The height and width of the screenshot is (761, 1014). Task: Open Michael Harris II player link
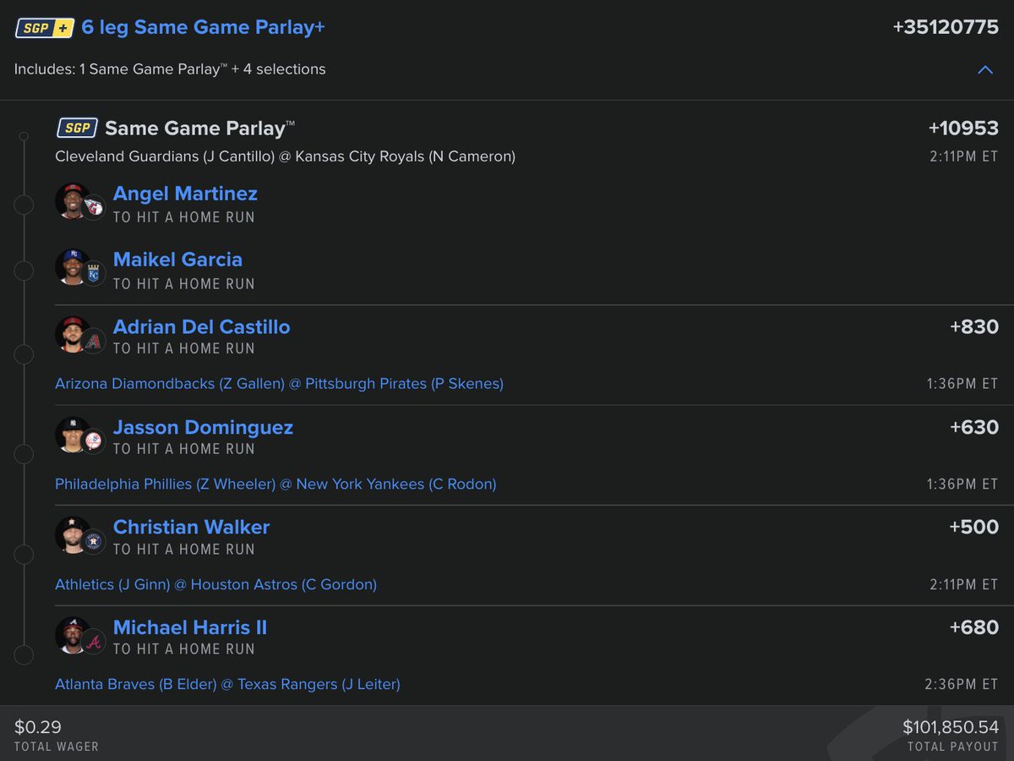(190, 627)
